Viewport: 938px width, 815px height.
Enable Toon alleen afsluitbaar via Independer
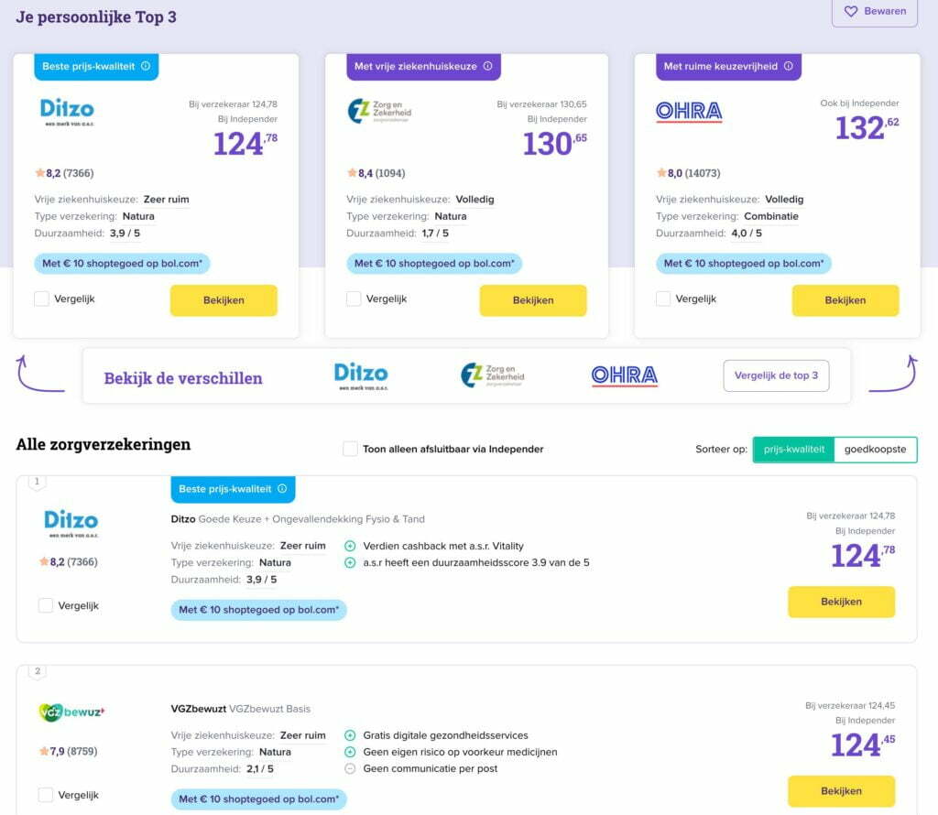350,449
